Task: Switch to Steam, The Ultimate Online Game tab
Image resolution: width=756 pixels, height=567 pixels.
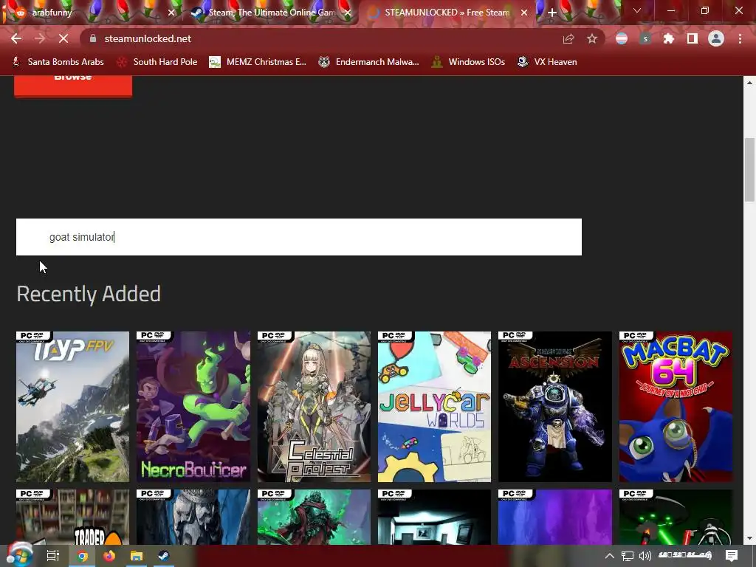Action: coord(272,13)
